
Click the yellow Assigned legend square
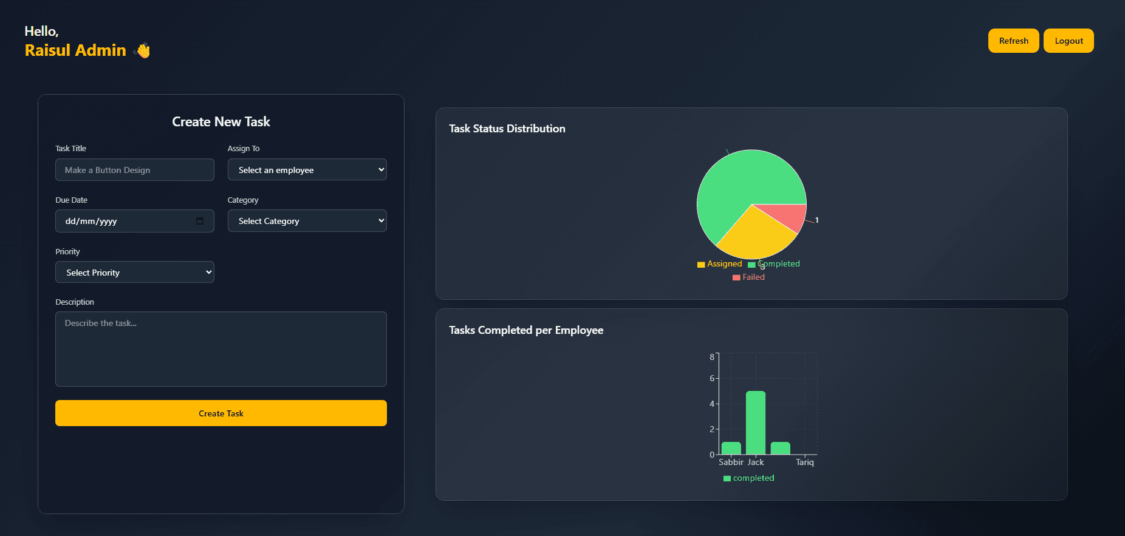point(701,265)
